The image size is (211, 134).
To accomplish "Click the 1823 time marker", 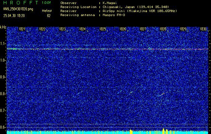I will 62,29.
